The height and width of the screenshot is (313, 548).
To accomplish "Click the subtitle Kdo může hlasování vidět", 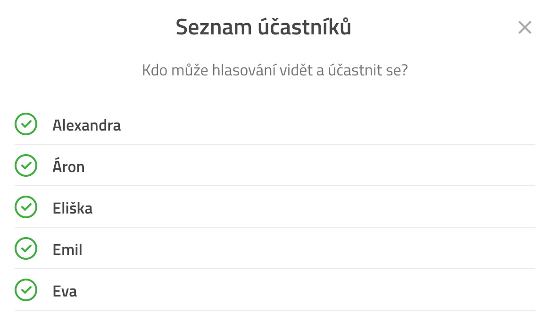I will 227,70.
